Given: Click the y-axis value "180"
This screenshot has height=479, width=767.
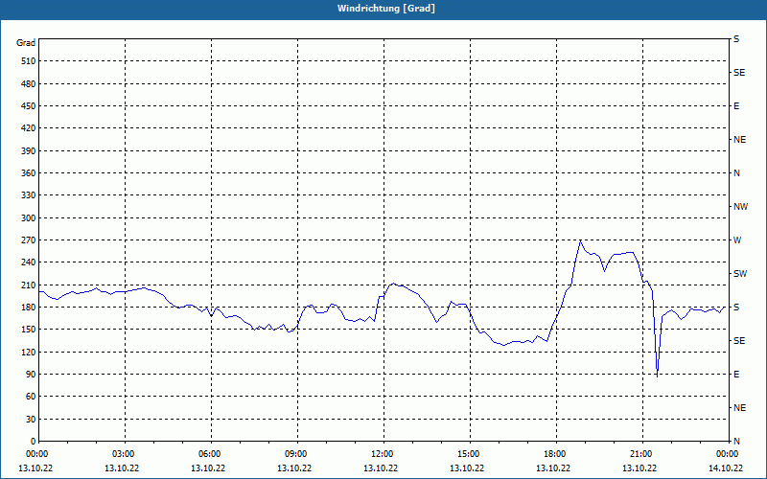Looking at the screenshot, I should click(x=29, y=308).
